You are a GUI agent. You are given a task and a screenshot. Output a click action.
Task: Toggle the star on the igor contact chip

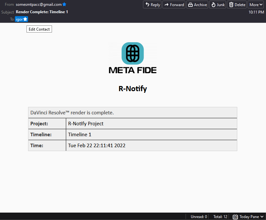(x=25, y=19)
